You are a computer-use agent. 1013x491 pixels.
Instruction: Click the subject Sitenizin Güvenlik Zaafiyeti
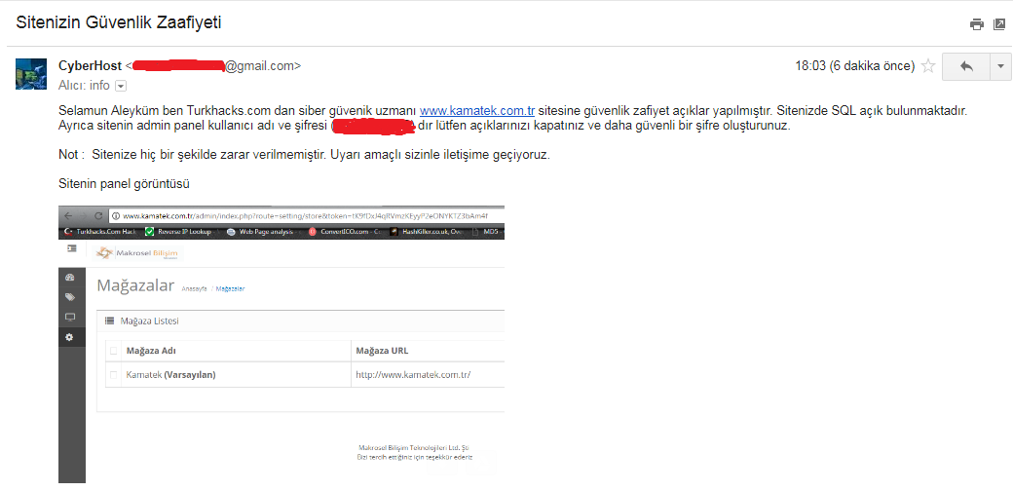click(118, 22)
